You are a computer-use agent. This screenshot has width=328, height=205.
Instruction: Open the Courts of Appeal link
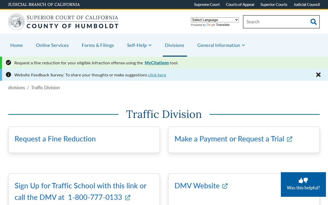[x=240, y=4]
